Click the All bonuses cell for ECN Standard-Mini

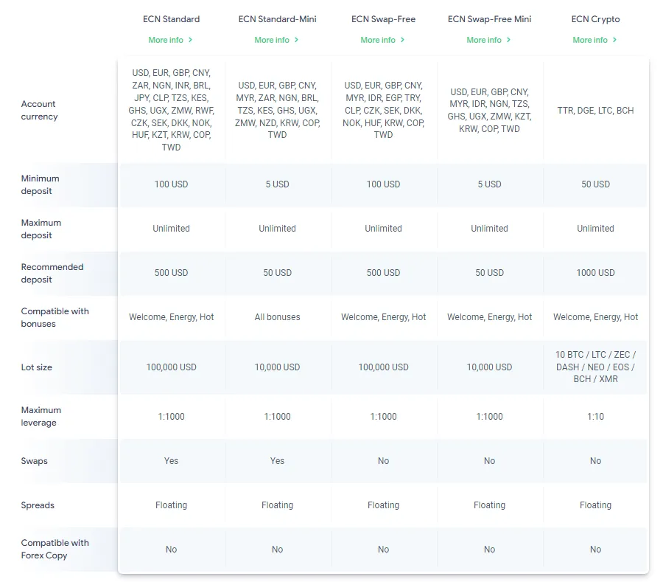coord(277,317)
